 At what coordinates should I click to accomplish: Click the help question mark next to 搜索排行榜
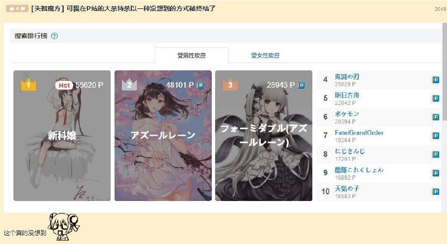54,36
